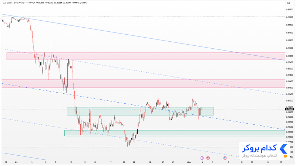The height and width of the screenshot is (166, 296).
Task: Click the 0.88000 price axis label
Action: (x=289, y=25)
